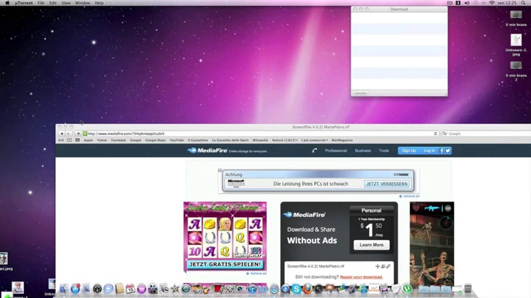Open Finder from the dock
The image size is (531, 298).
(x=64, y=289)
